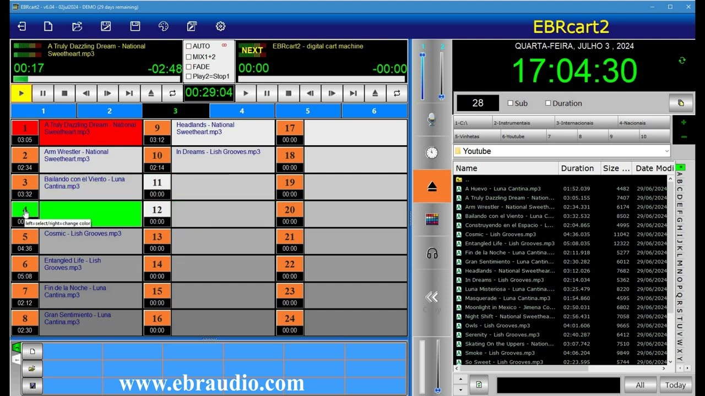Viewport: 705px width, 396px height.
Task: Open a cart file using the folder icon
Action: pyautogui.click(x=77, y=26)
